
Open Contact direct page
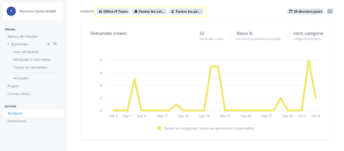[x=19, y=94]
